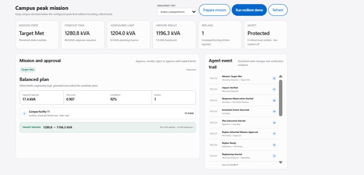Click the Mission and approval heading
Image resolution: width=364 pixels, height=175 pixels.
click(40, 61)
